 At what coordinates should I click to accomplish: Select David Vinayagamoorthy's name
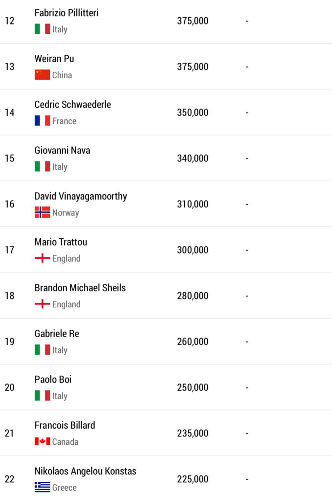[81, 196]
